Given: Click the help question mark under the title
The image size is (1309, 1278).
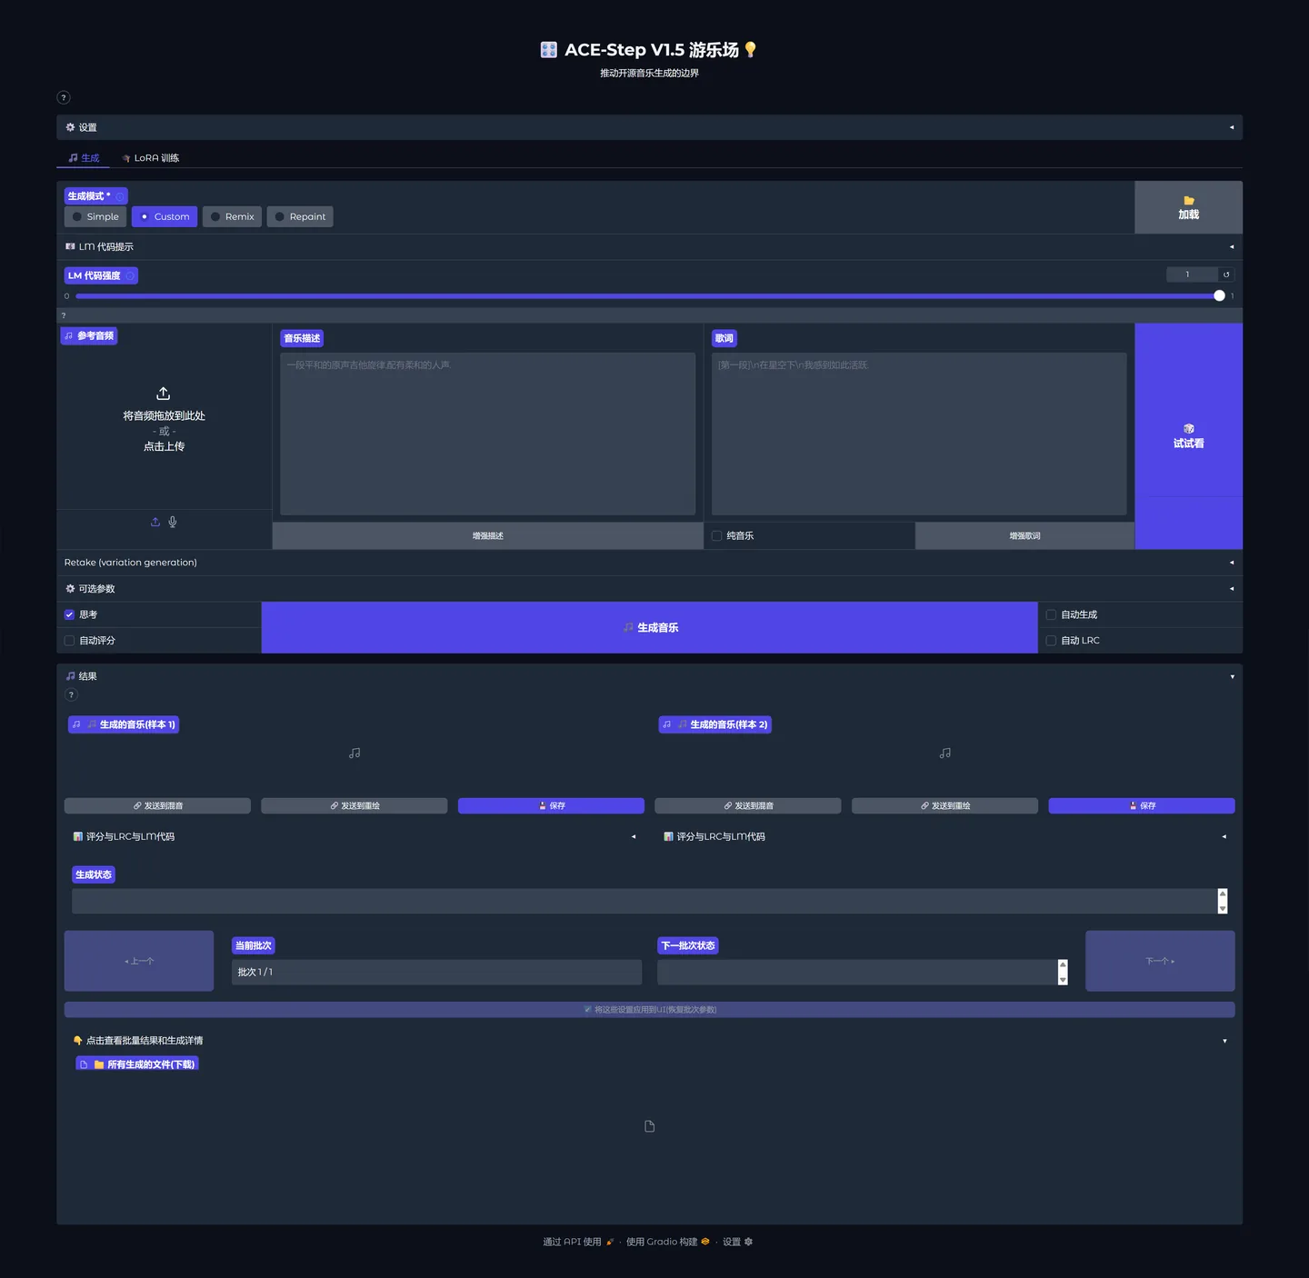Looking at the screenshot, I should click(64, 97).
